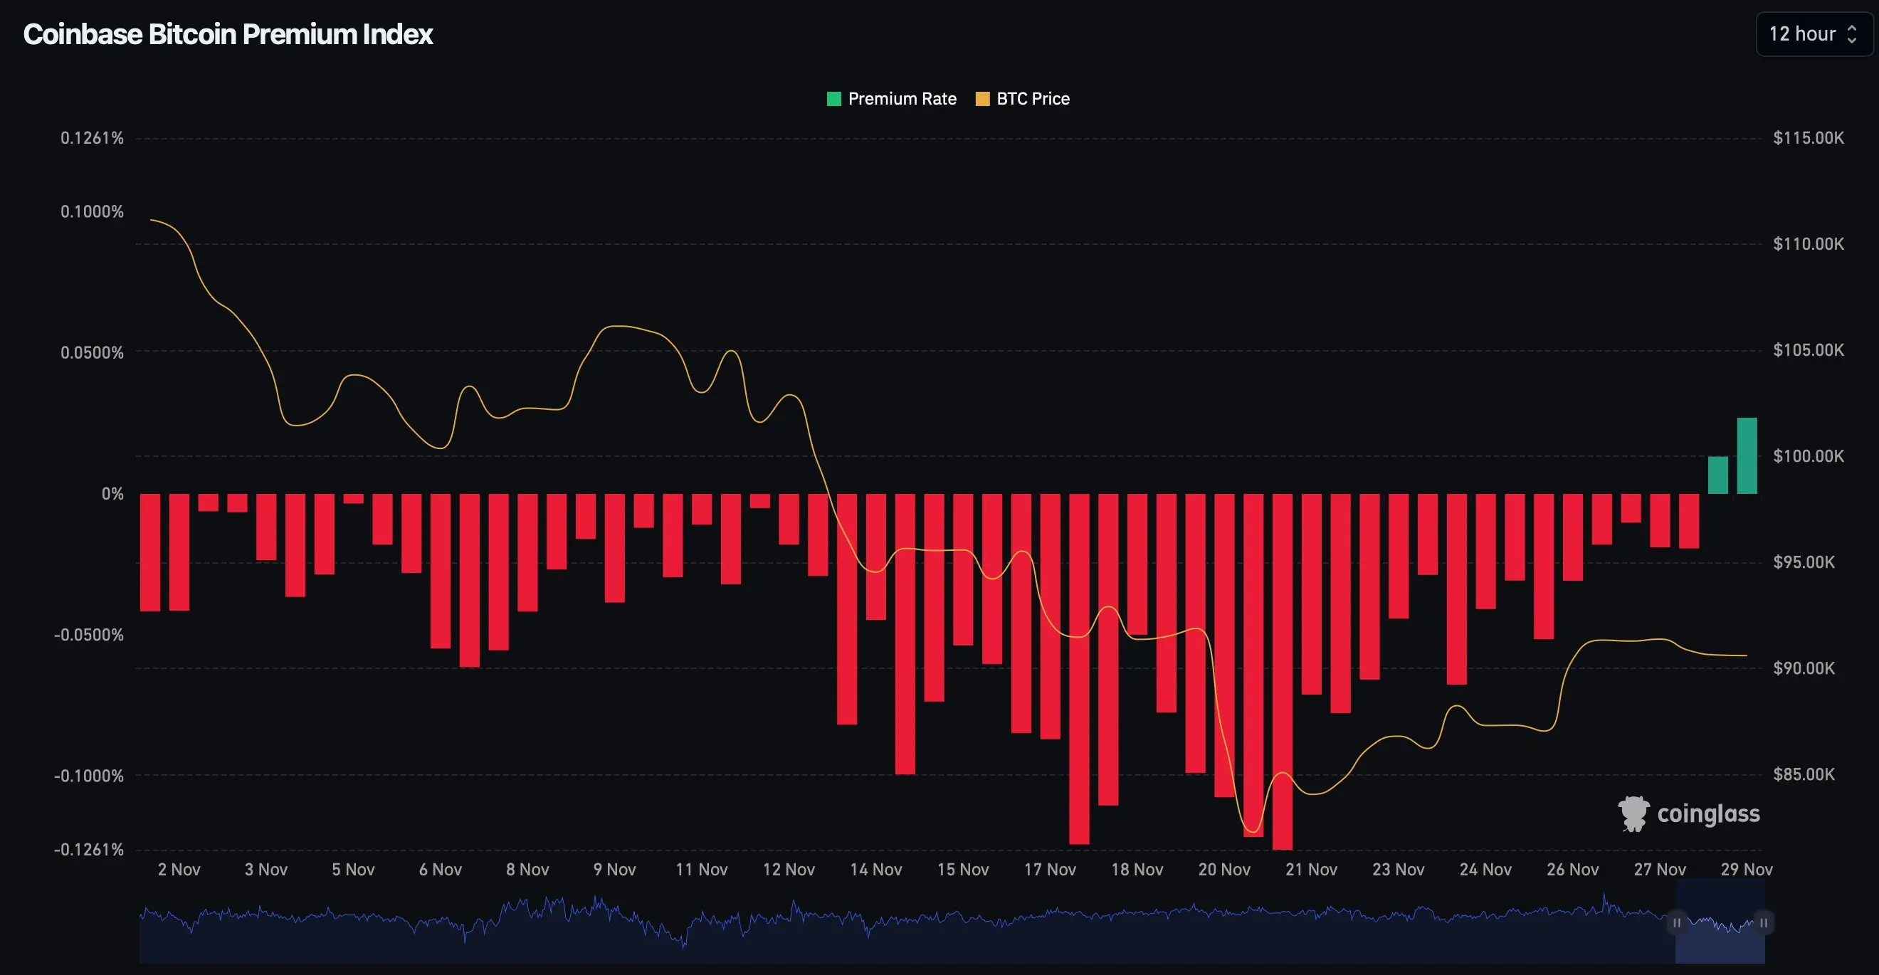The width and height of the screenshot is (1879, 975).
Task: Click the yellow BTC Price legend swatch
Action: point(982,98)
